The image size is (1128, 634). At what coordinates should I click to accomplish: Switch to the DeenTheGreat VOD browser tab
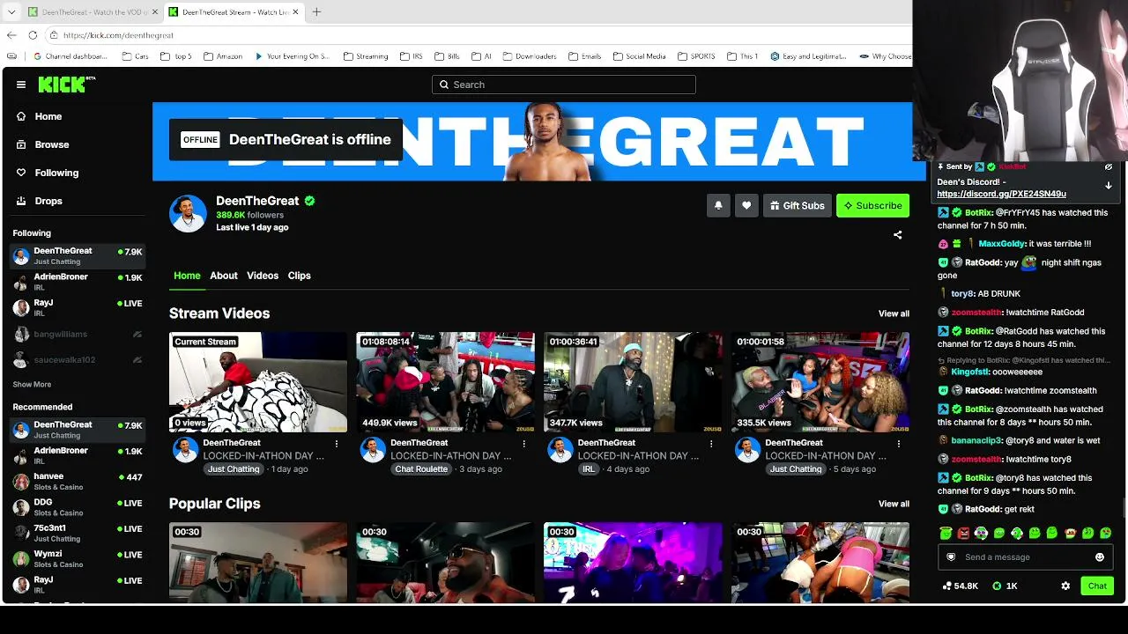(92, 12)
